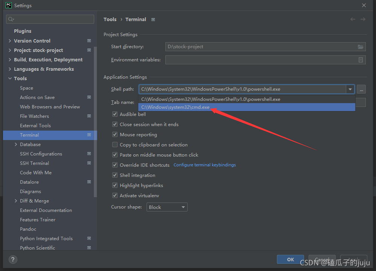Click the search magnifier icon in settings search
This screenshot has width=376, height=271.
pos(11,19)
